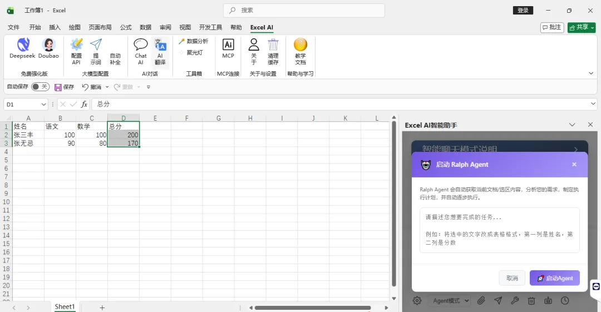The image size is (601, 312).
Task: Toggle the 自动保存 switch
Action: tap(40, 87)
